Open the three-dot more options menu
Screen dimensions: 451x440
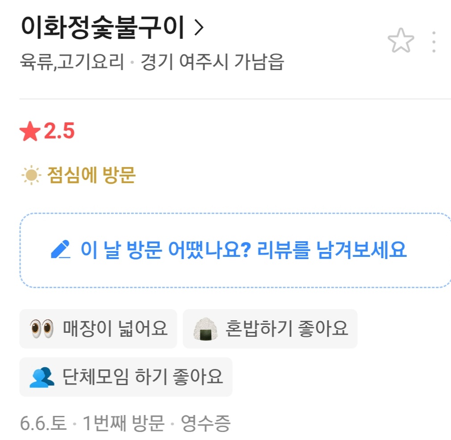(434, 42)
